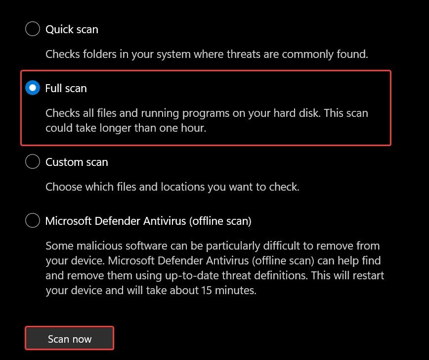Click the Scan now button
Screen dimensions: 429x360
click(70, 339)
